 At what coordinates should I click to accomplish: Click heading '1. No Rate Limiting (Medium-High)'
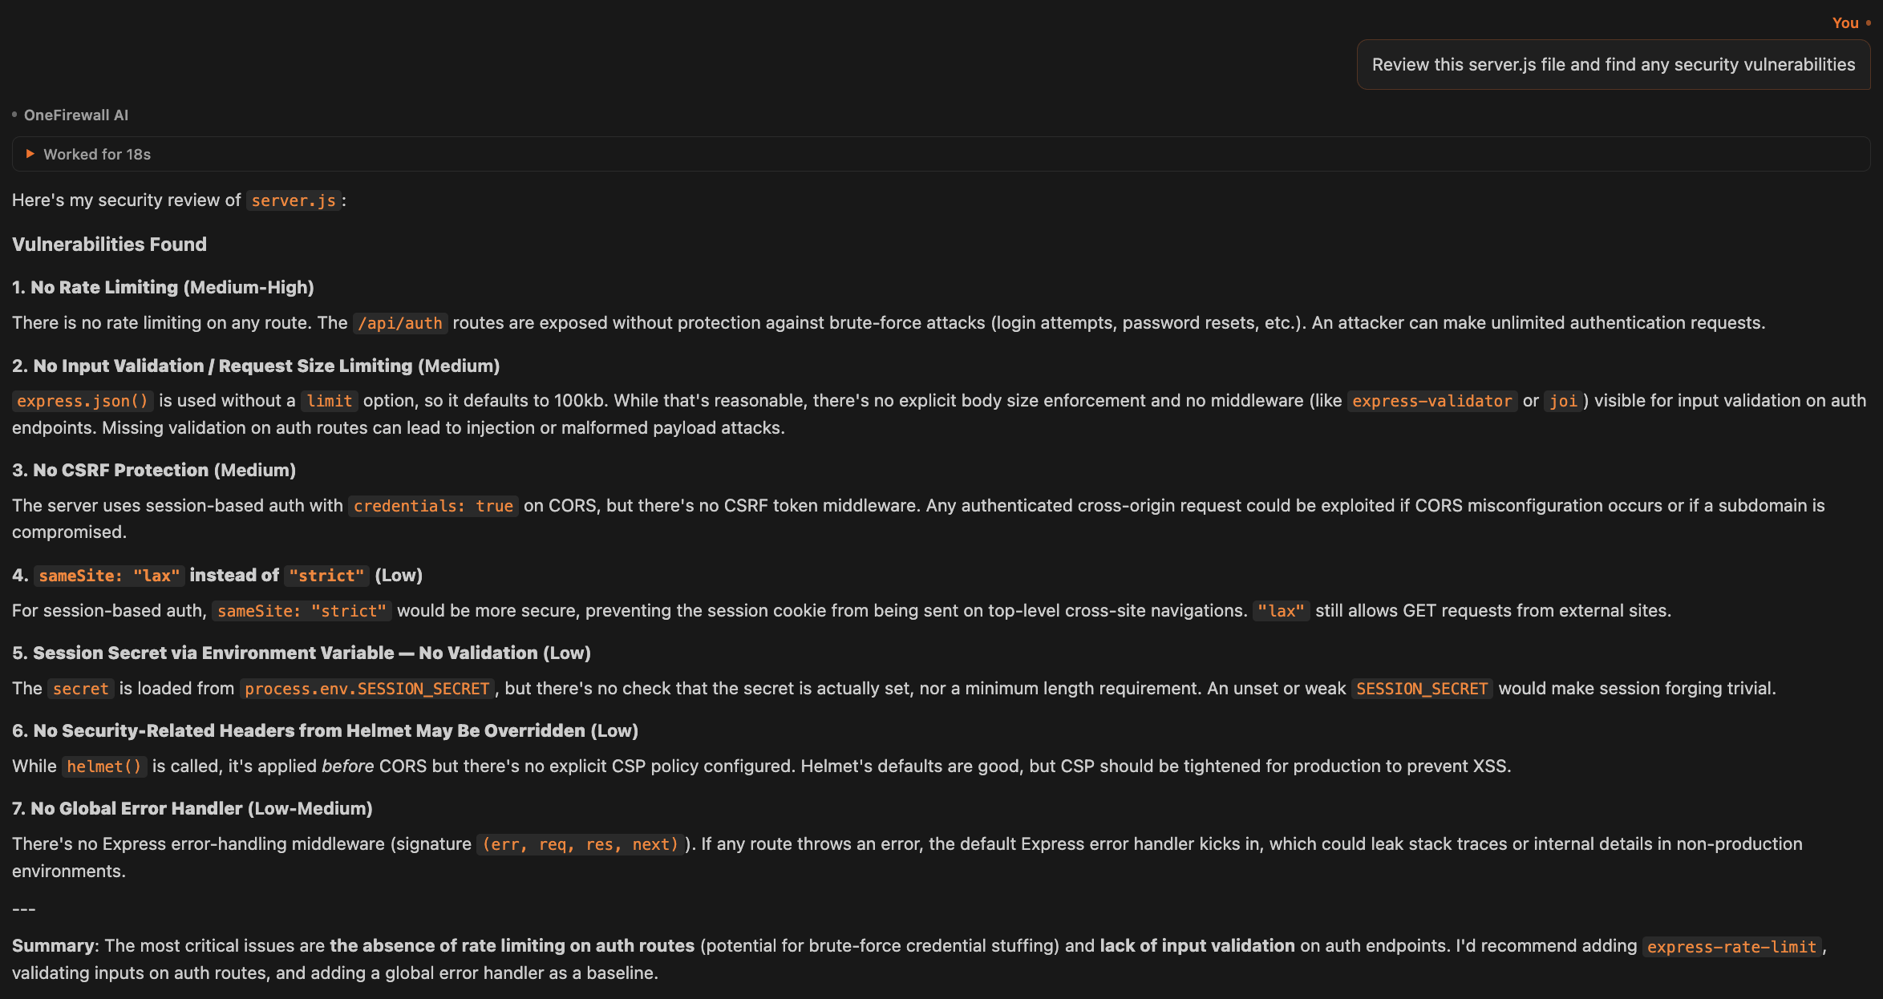click(163, 287)
